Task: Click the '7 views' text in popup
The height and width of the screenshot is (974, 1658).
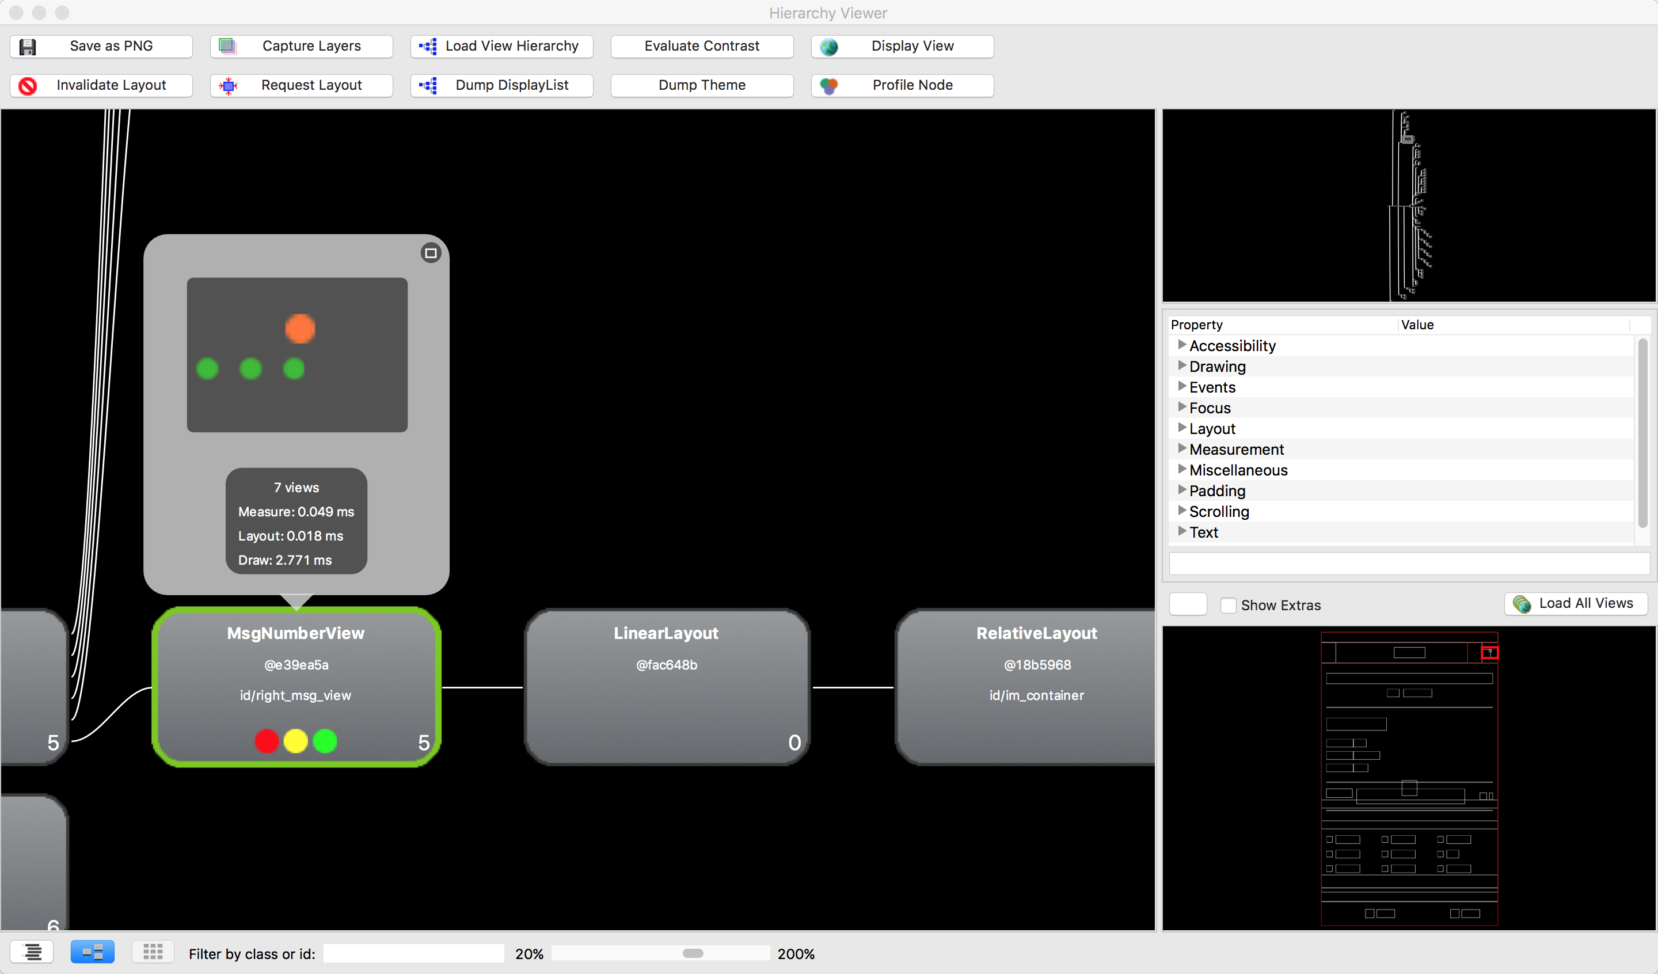Action: (296, 488)
